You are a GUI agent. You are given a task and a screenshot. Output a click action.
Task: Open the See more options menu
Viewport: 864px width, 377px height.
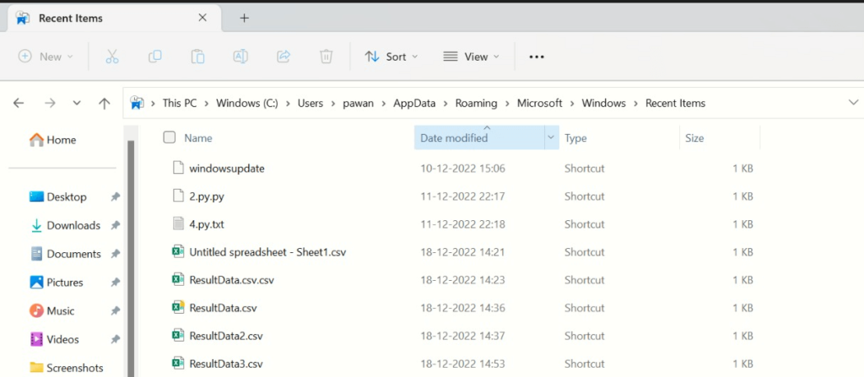point(537,57)
